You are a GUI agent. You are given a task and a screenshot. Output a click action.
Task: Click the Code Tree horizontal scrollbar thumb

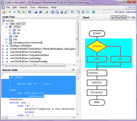[x=35, y=65]
